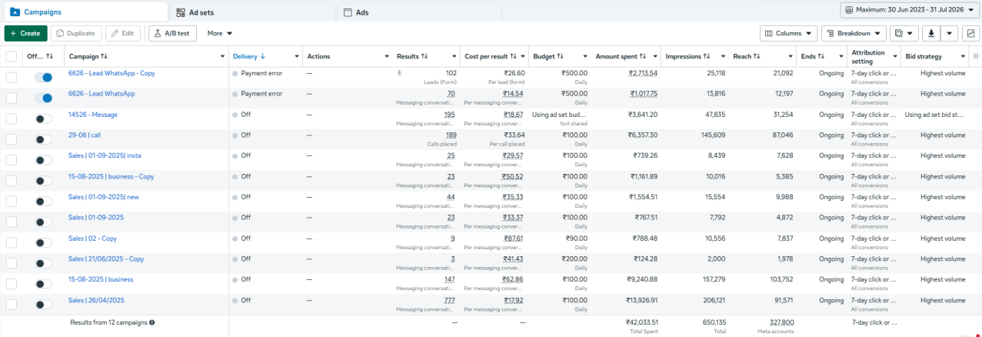982x337 pixels.
Task: Open Bid strategy column dropdown arrow
Action: pos(963,56)
